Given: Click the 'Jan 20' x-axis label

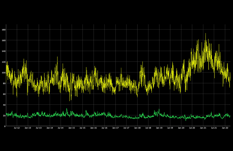Looking at the screenshot, I should click(x=181, y=128).
